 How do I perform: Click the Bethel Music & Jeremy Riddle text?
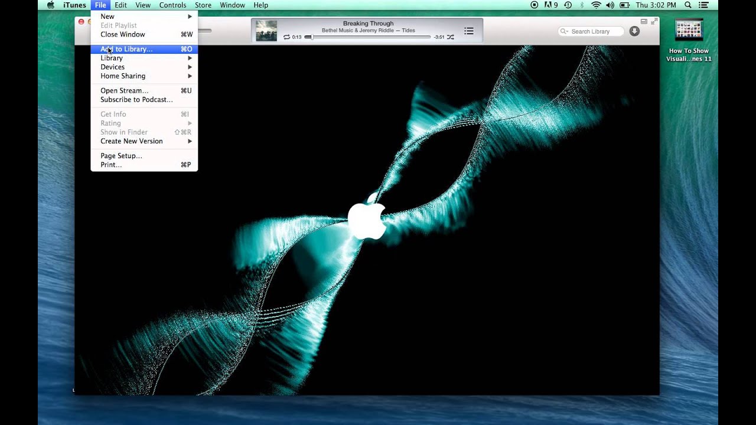pos(358,31)
